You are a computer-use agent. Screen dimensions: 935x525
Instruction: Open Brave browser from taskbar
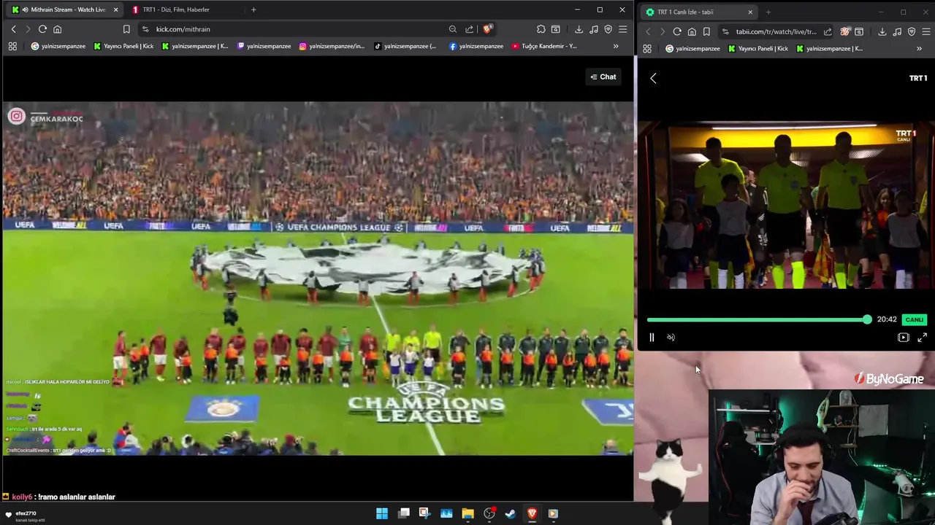click(x=532, y=513)
